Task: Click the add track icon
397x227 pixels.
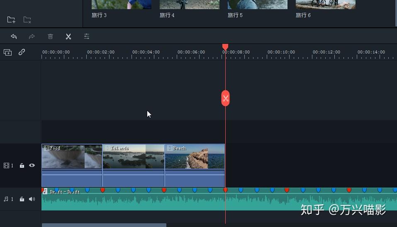Action: [x=7, y=52]
